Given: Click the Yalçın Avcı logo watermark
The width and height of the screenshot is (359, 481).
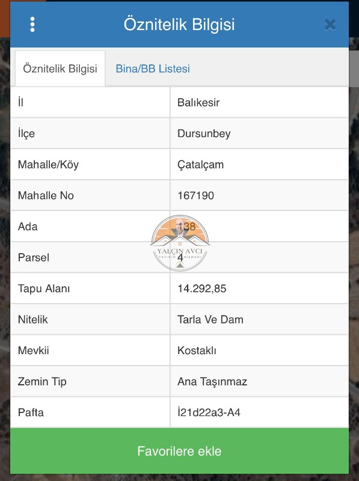Looking at the screenshot, I should click(x=180, y=243).
